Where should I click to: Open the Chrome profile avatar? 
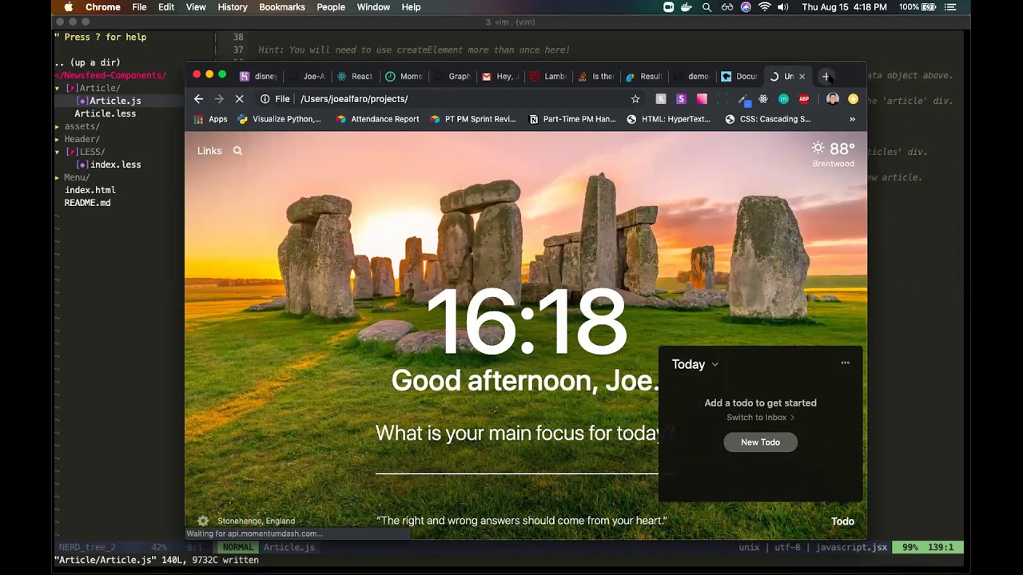[833, 99]
